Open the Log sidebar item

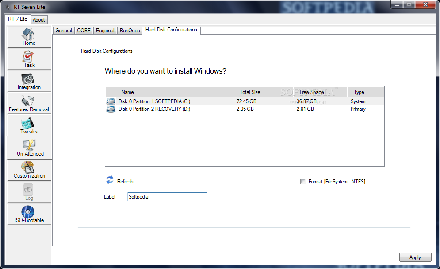tap(29, 192)
